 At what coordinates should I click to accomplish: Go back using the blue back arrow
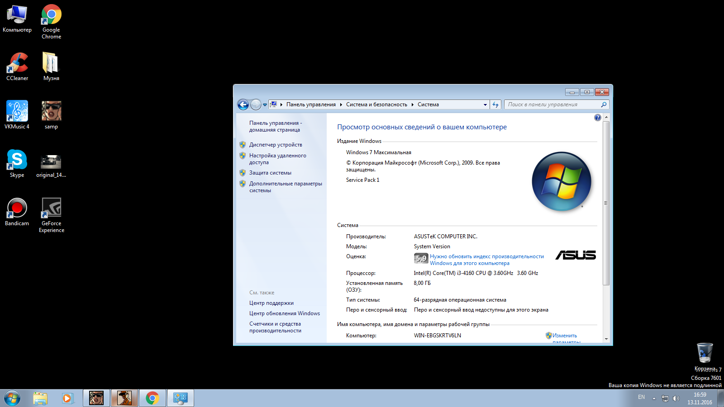pos(243,104)
